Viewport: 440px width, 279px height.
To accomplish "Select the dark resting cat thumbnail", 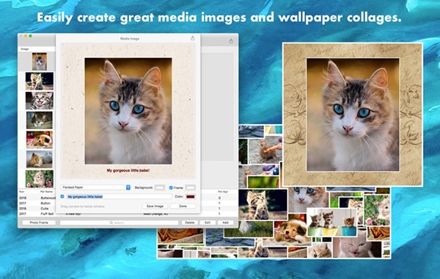I will (x=40, y=120).
